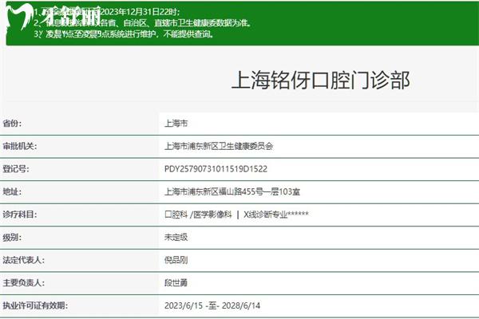Click the 登记号 label
This screenshot has height=319, width=479.
click(16, 169)
